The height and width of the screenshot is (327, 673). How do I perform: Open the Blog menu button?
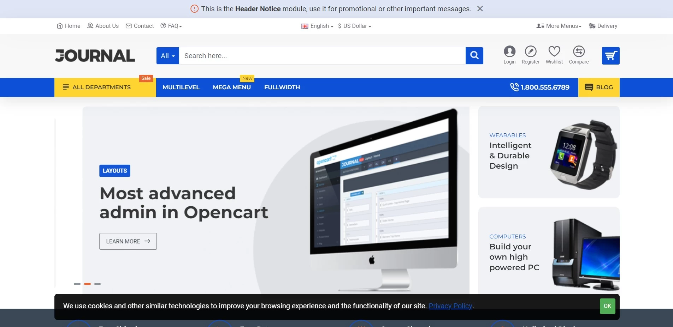[599, 87]
